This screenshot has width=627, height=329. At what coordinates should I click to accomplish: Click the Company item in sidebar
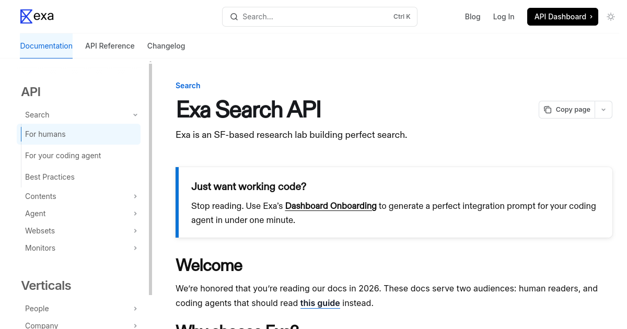click(42, 325)
